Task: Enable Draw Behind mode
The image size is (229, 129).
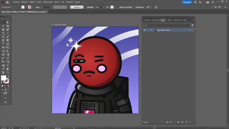Action: tap(5, 89)
